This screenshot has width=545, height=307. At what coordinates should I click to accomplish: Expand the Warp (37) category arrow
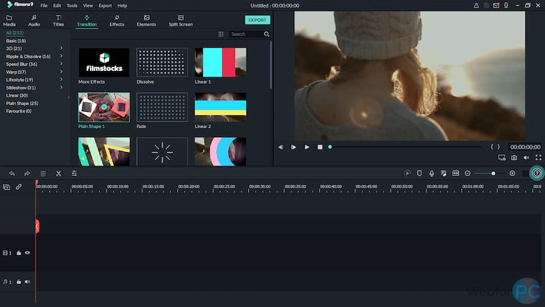click(x=61, y=72)
